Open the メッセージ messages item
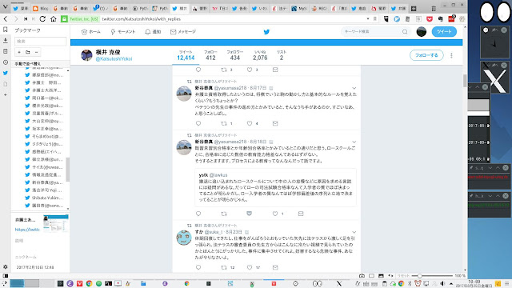 183,32
